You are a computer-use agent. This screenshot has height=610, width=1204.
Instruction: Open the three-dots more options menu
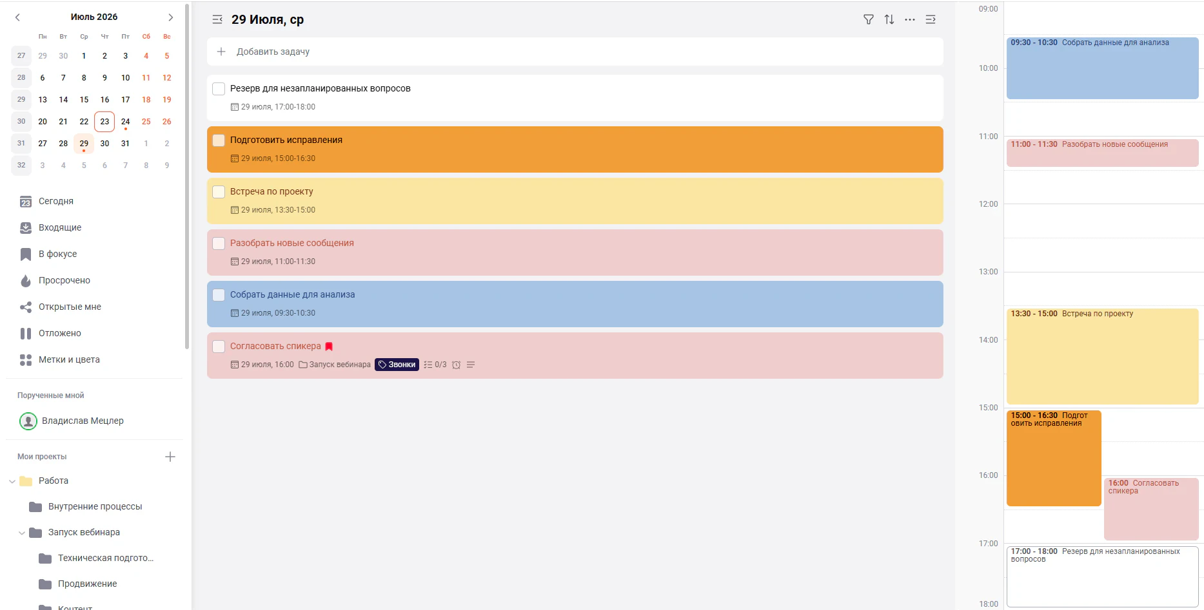(x=910, y=19)
